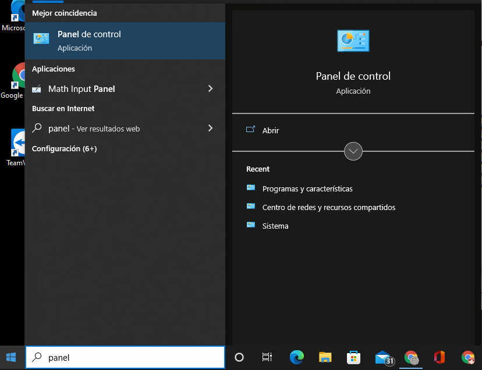Open the Windows Start button
The image size is (482, 370).
(12, 357)
